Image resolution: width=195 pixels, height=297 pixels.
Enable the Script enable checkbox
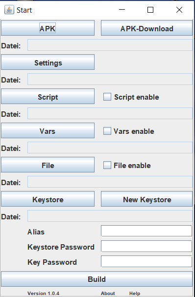click(x=107, y=97)
